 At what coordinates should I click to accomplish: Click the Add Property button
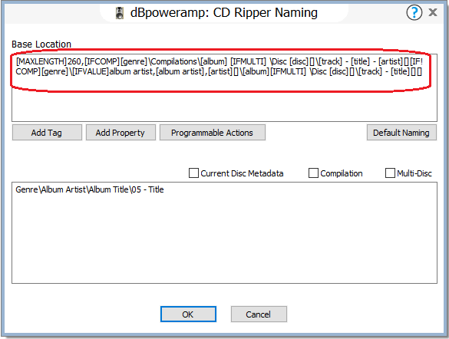tap(121, 133)
